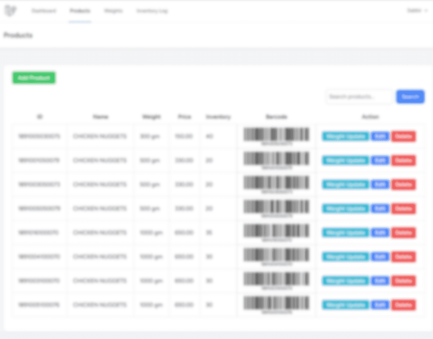Click the green Add Product button

[x=34, y=78]
